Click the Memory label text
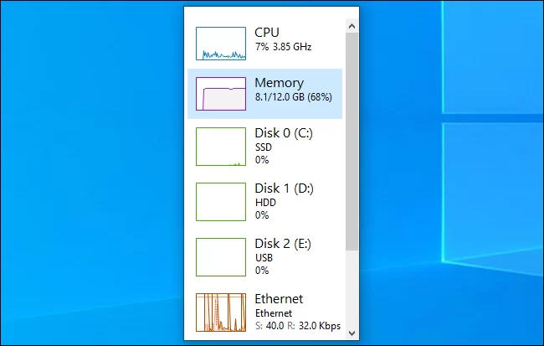This screenshot has height=346, width=544. click(x=279, y=83)
